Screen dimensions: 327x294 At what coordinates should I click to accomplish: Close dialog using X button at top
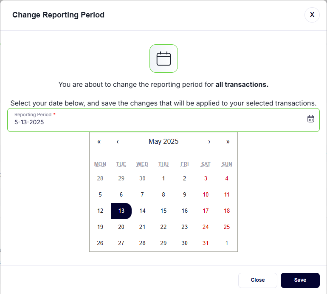tap(312, 15)
